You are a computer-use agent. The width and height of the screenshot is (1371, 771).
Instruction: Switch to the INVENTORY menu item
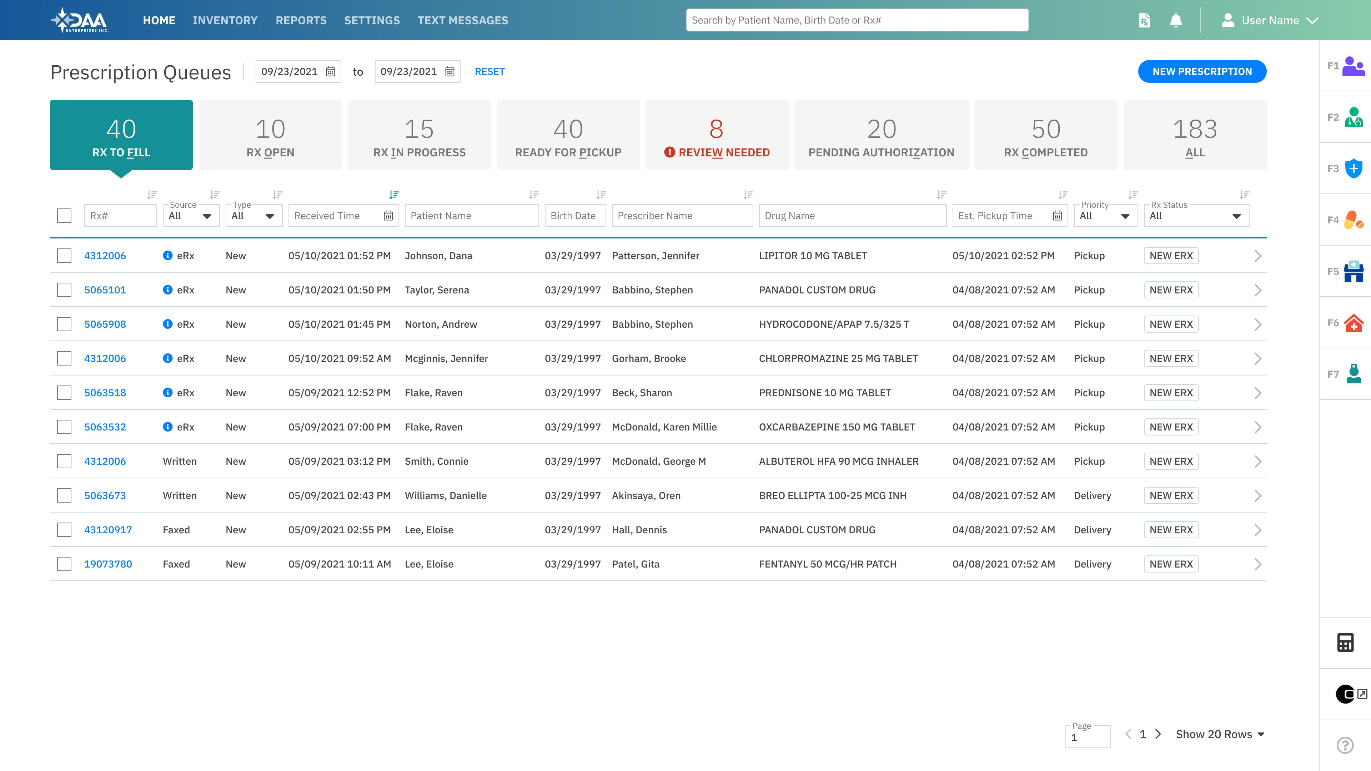[225, 20]
